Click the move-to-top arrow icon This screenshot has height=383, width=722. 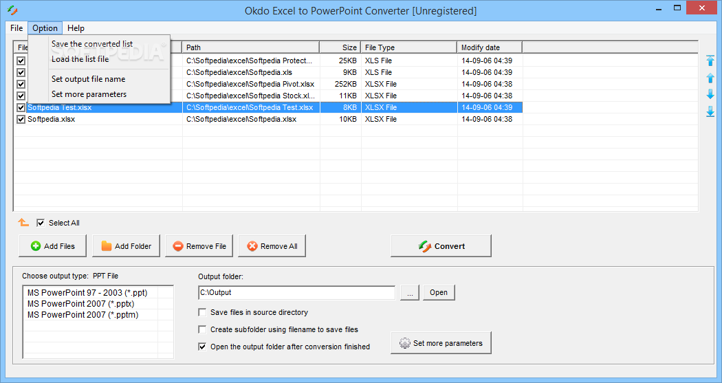tap(710, 61)
